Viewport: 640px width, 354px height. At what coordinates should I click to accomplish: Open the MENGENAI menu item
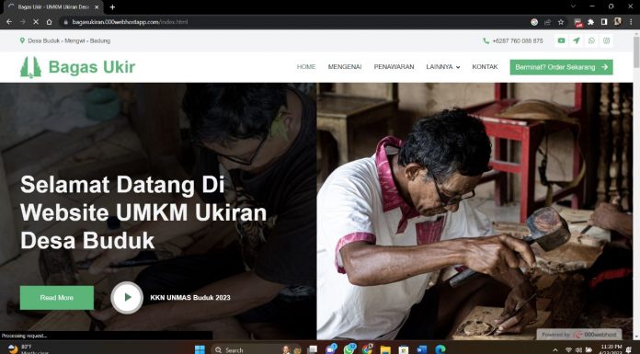[x=345, y=67]
